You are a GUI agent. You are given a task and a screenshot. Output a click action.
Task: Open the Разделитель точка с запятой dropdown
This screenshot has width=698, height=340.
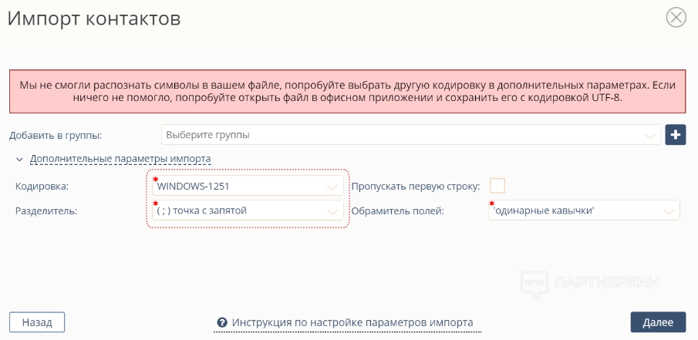click(x=248, y=210)
